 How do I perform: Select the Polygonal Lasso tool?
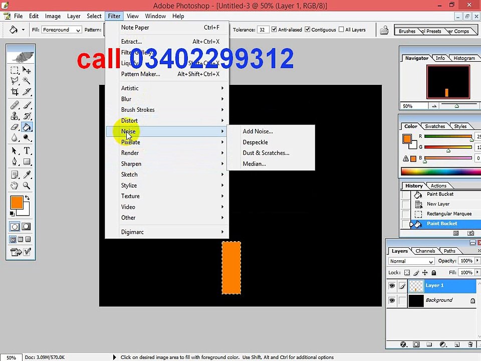click(x=15, y=81)
